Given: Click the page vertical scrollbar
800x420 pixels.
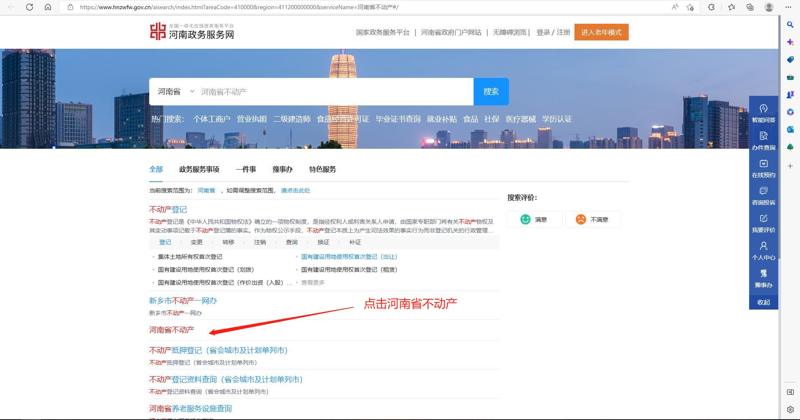Looking at the screenshot, I should (x=779, y=137).
